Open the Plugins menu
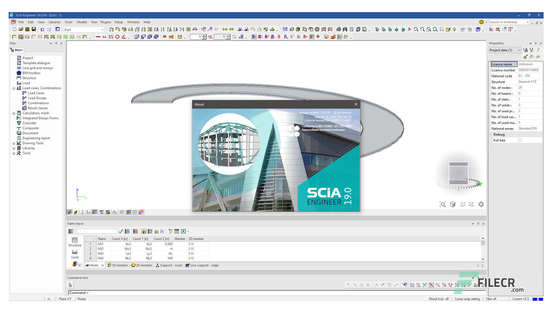Image resolution: width=554 pixels, height=311 pixels. (x=106, y=22)
